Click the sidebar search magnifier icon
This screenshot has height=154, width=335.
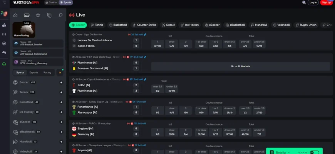point(60,15)
